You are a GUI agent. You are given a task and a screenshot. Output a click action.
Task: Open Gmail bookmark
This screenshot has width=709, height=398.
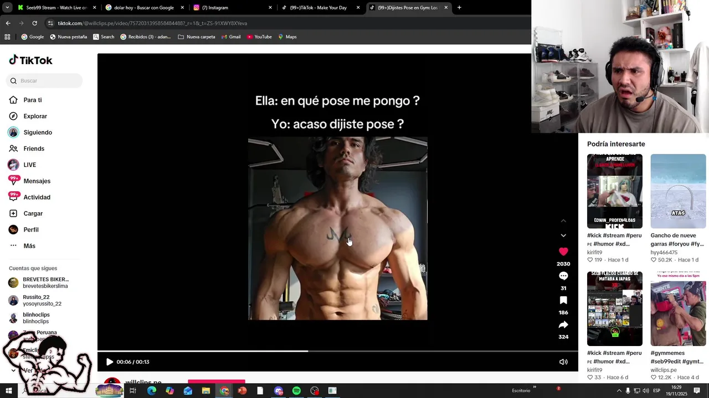tap(231, 37)
